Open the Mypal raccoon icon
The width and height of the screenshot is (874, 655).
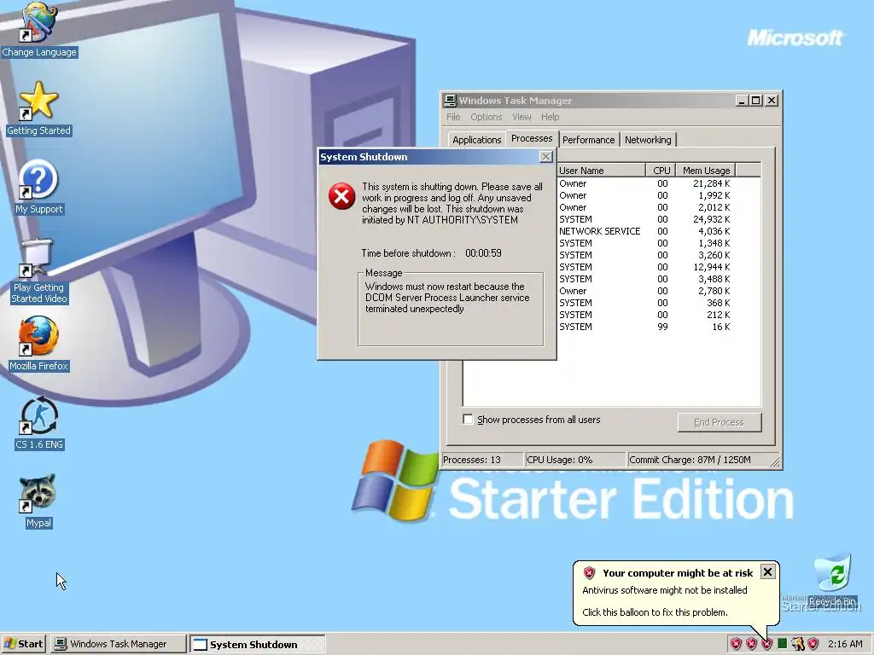coord(38,501)
